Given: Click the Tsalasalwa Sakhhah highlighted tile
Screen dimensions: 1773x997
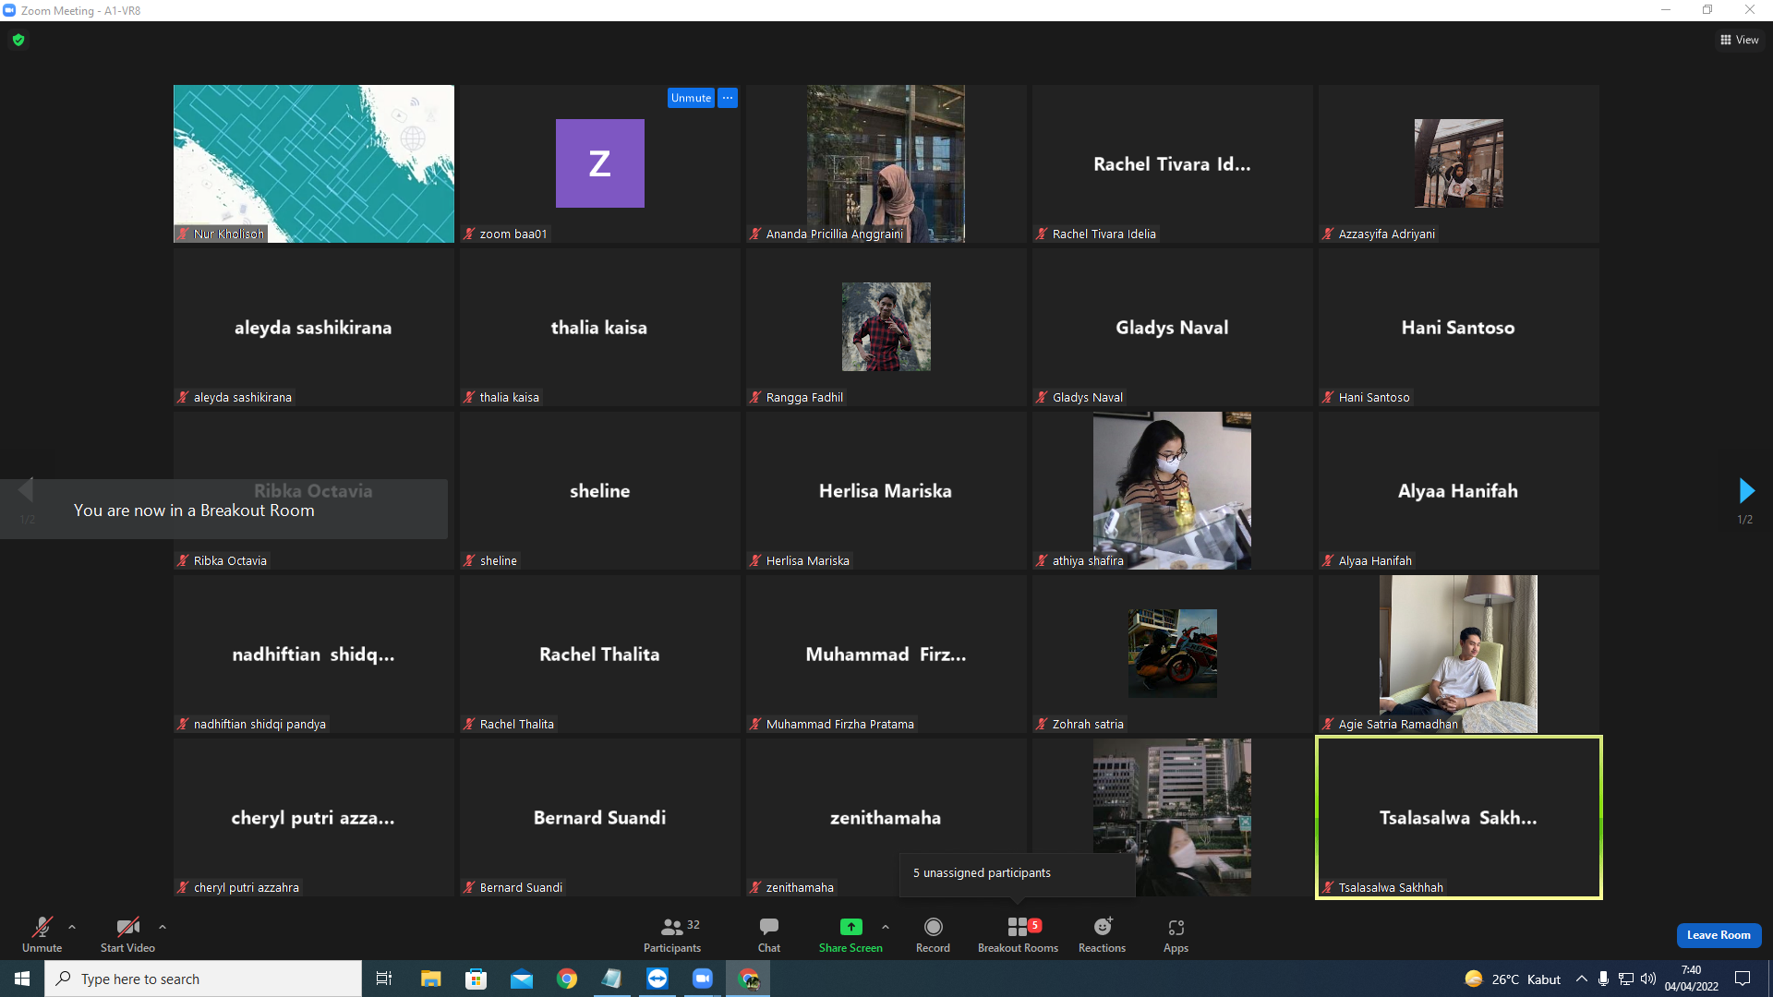Looking at the screenshot, I should click(1459, 817).
